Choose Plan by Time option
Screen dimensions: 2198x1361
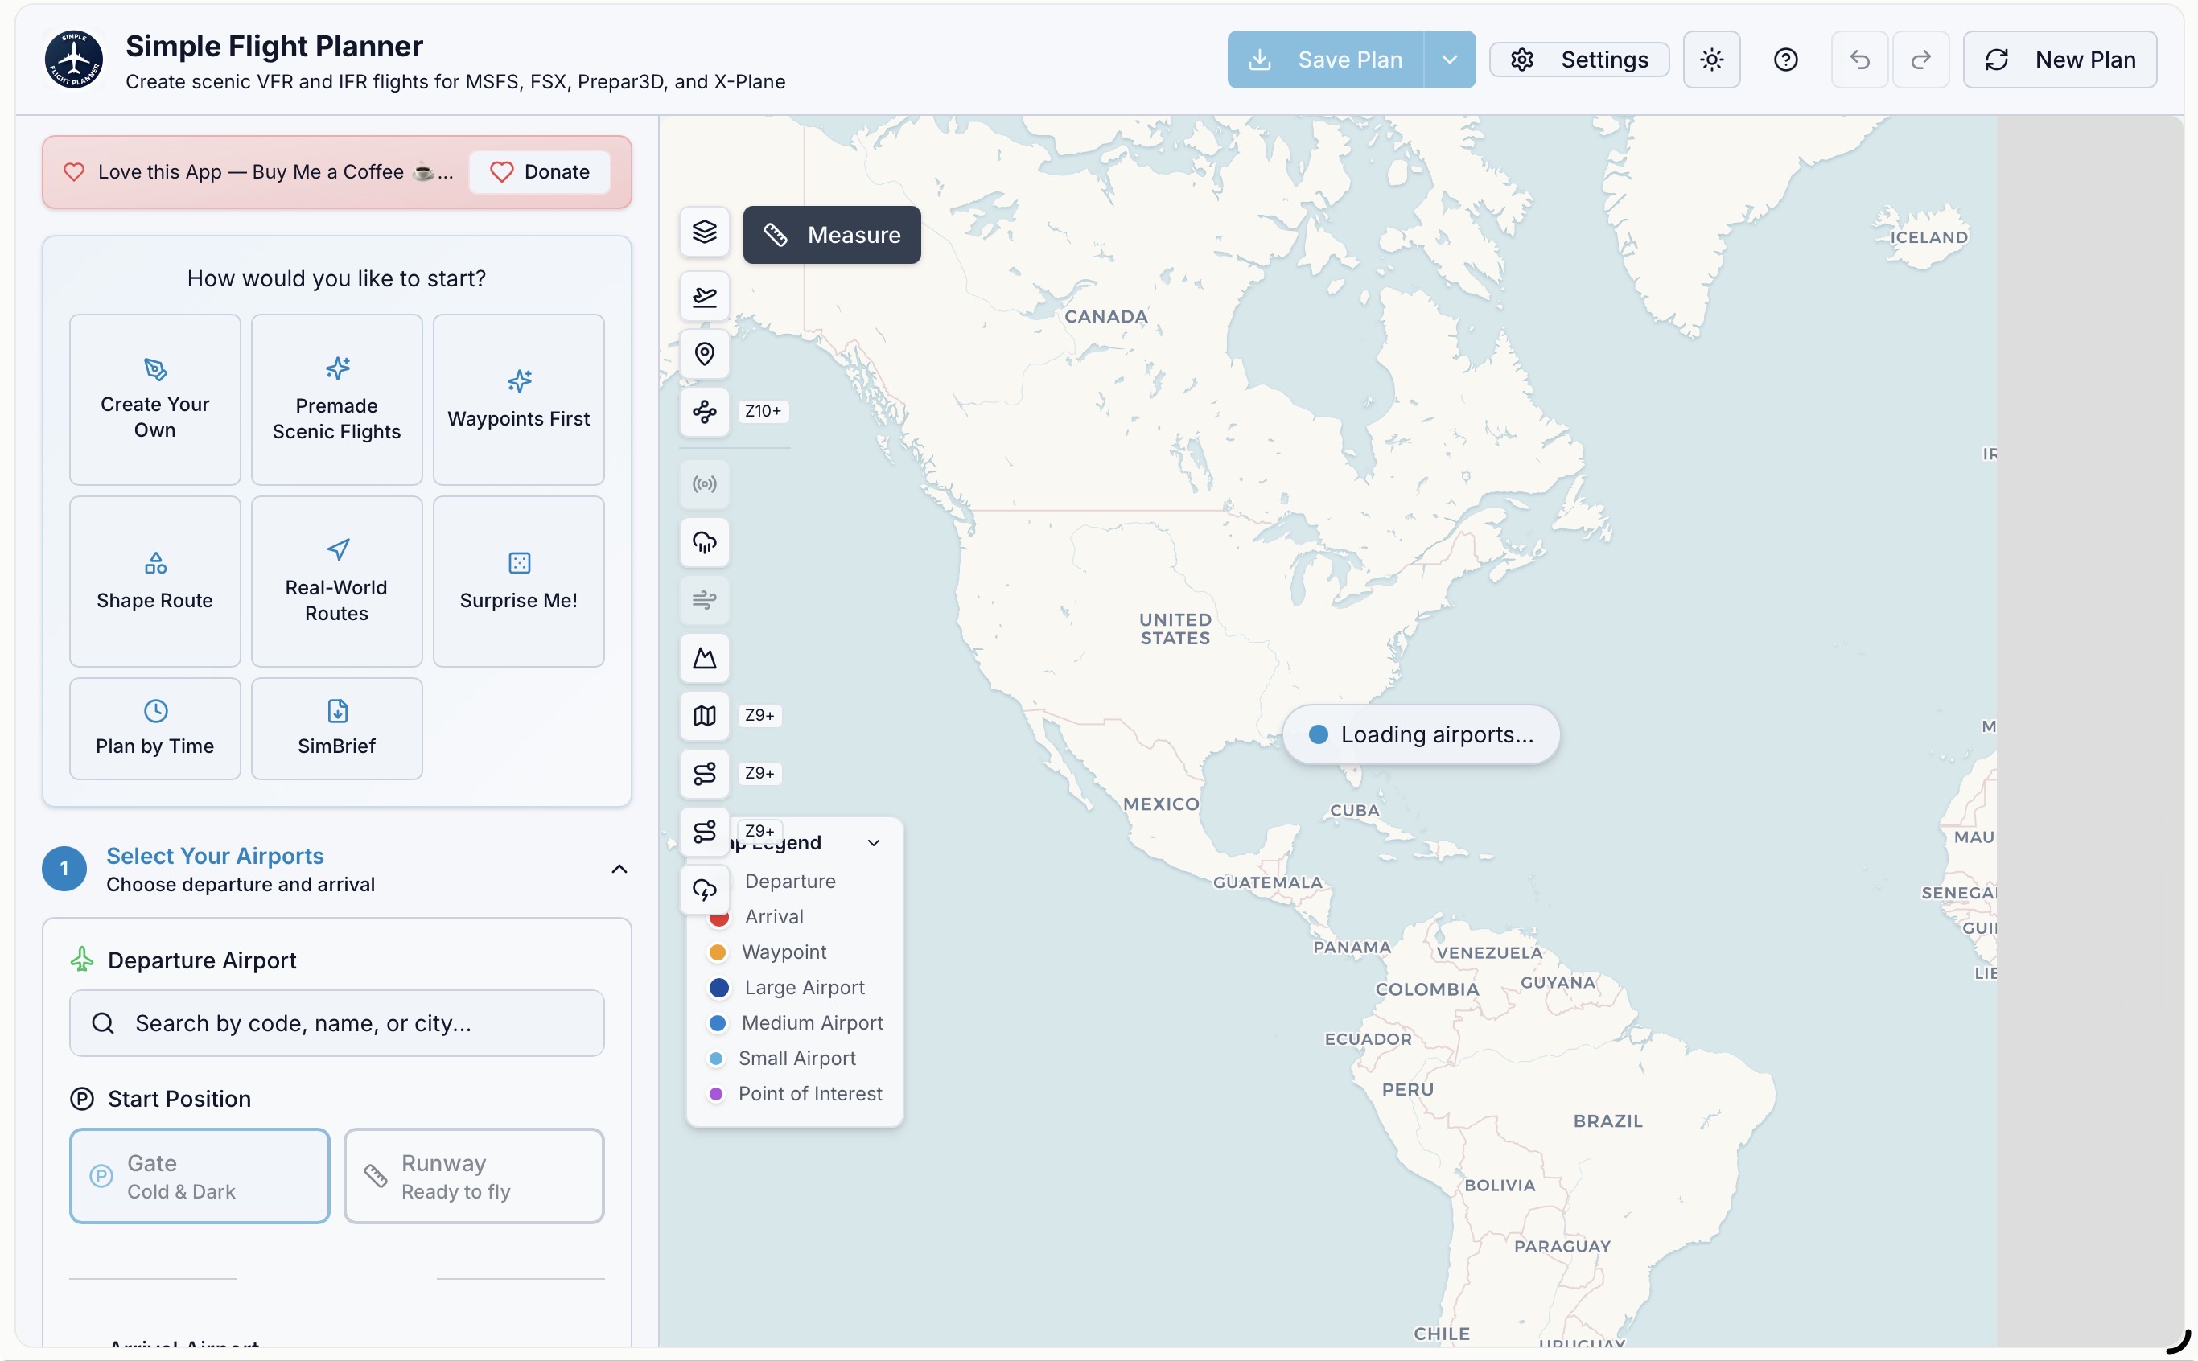coord(154,728)
